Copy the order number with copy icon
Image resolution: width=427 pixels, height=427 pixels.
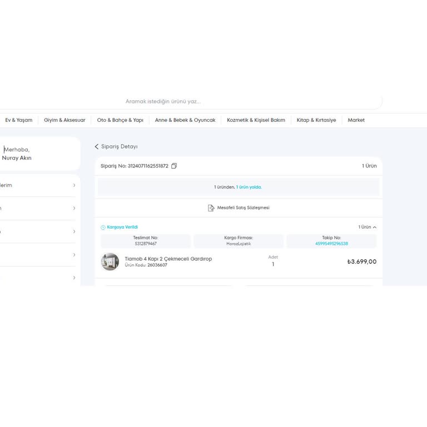point(174,166)
